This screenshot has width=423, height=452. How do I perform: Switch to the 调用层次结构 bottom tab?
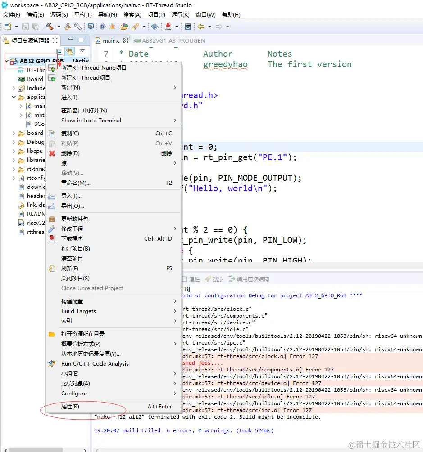[249, 279]
